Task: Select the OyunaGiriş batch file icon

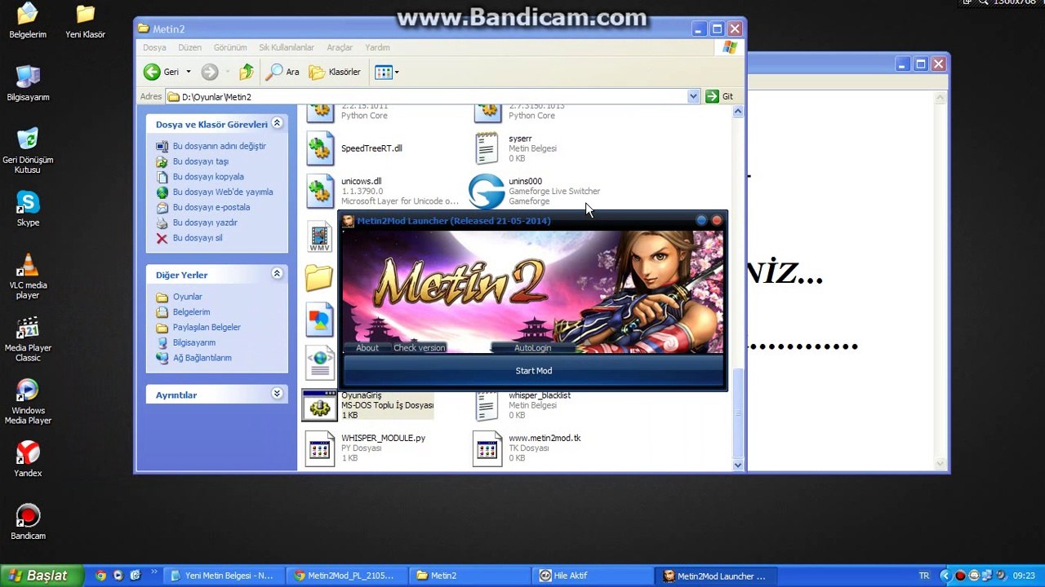Action: click(x=319, y=405)
